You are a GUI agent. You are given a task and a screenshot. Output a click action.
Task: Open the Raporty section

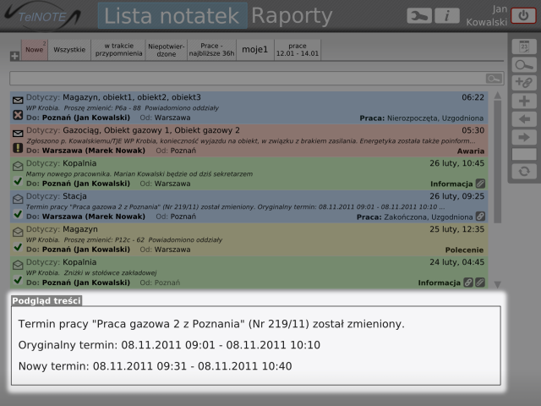(x=292, y=16)
